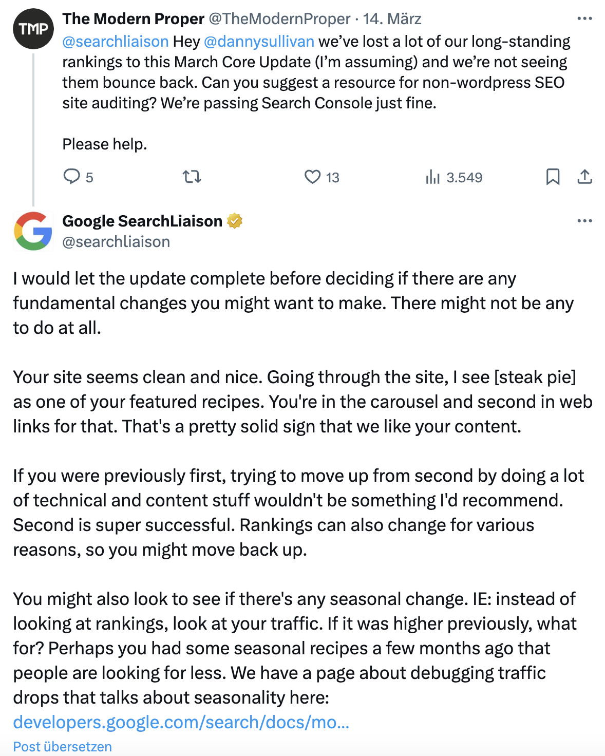Open the reply icon on The Modern Proper's tweet
Screen dimensions: 605x756
click(72, 178)
